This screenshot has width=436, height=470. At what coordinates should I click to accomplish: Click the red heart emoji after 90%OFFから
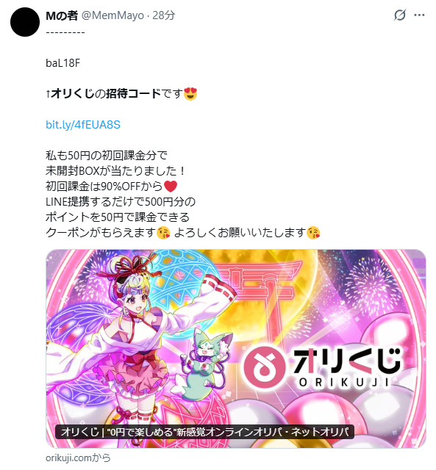coord(171,186)
